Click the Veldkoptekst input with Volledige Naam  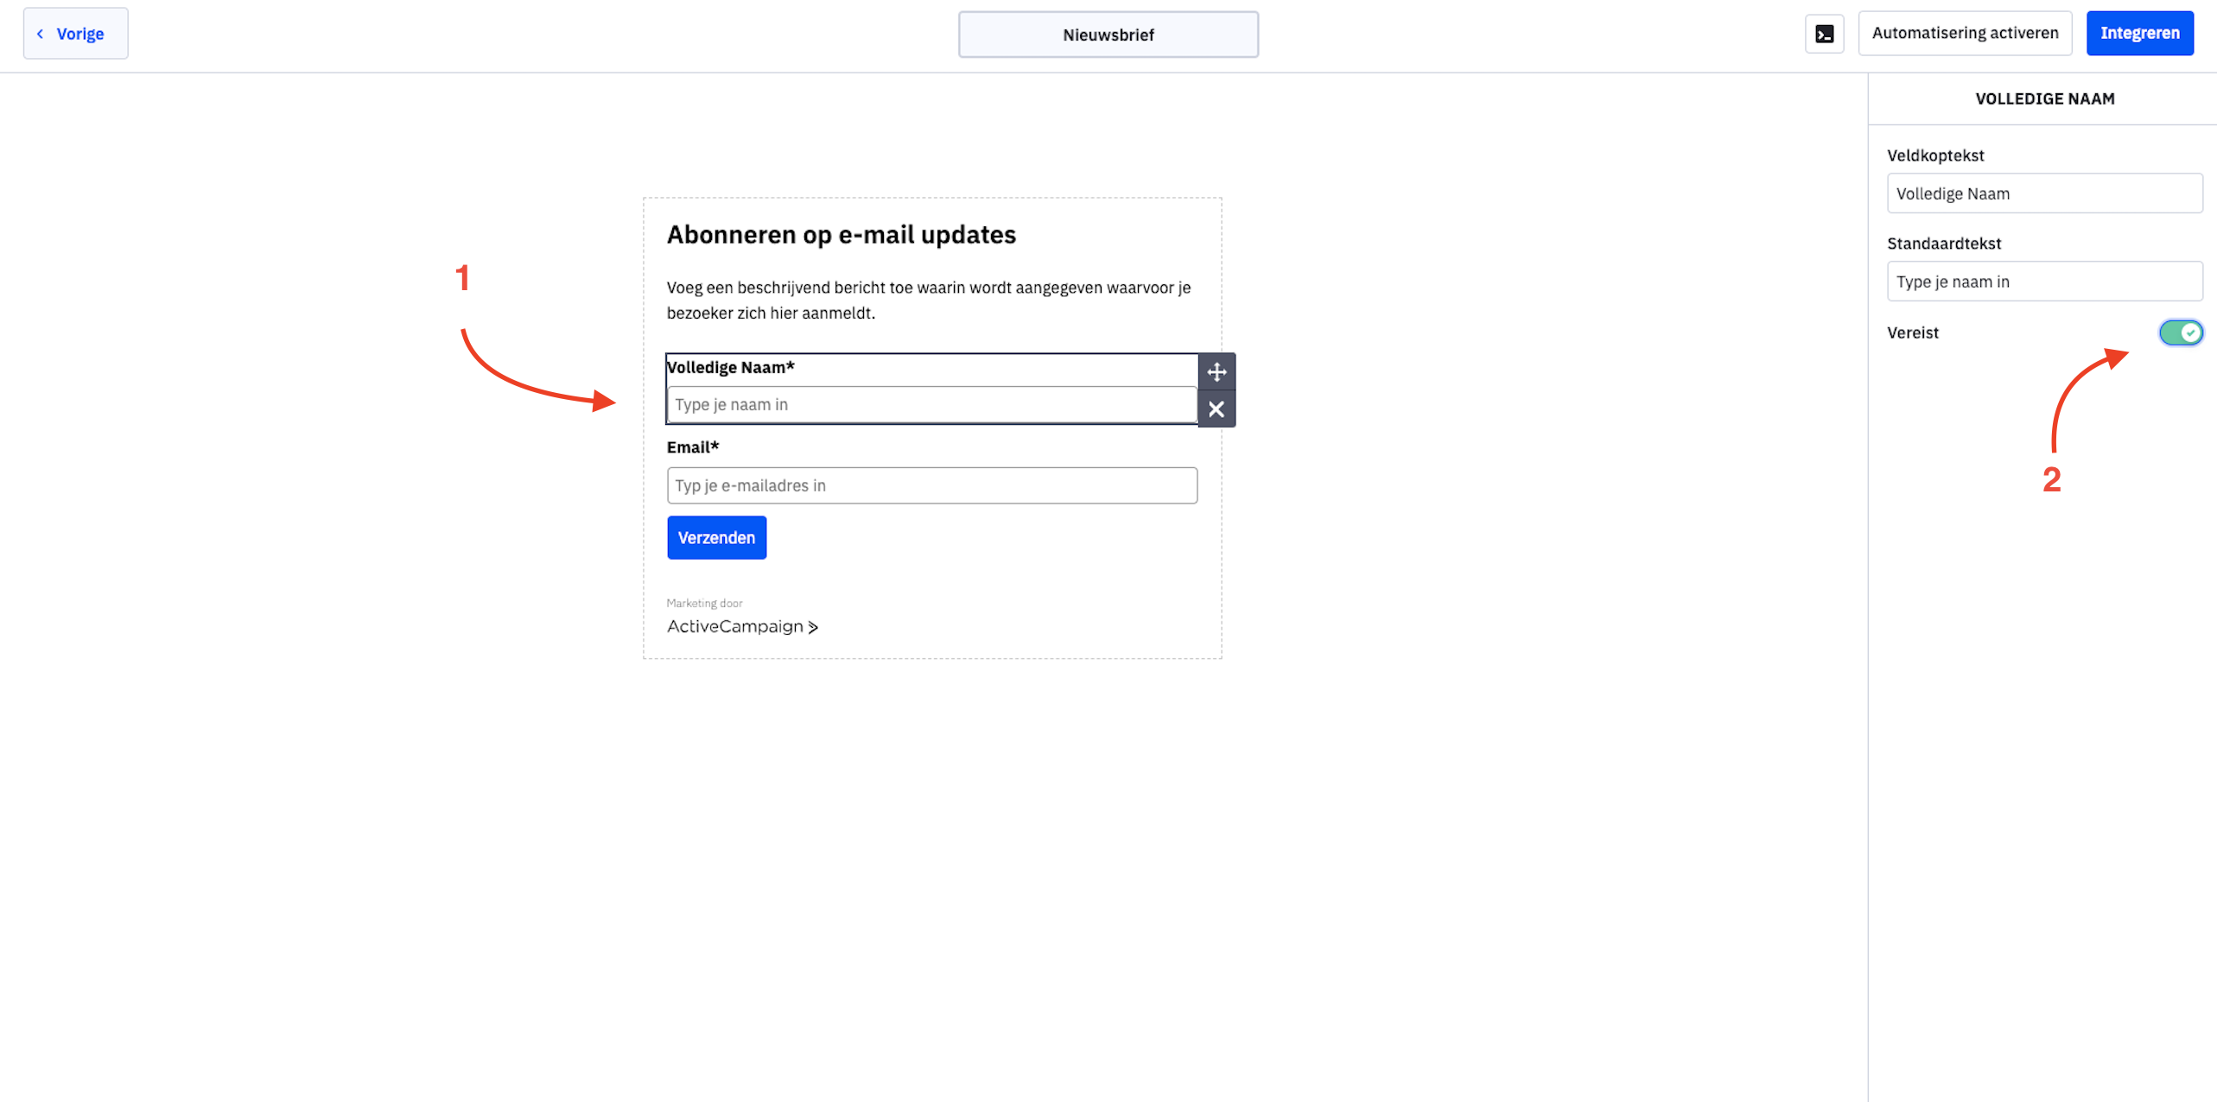tap(2044, 193)
